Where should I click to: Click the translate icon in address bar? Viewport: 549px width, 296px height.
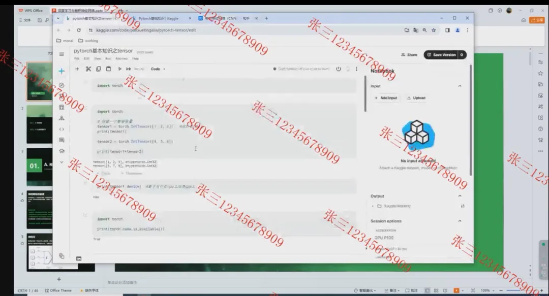click(x=416, y=30)
